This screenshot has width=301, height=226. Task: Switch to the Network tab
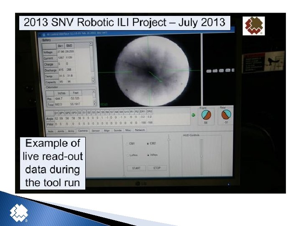(140, 130)
